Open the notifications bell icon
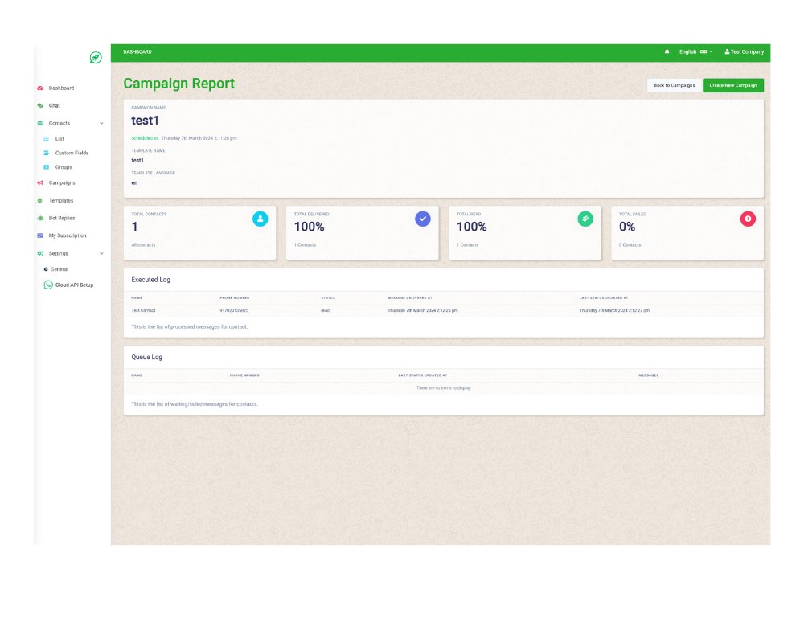Image resolution: width=804 pixels, height=643 pixels. (x=667, y=52)
